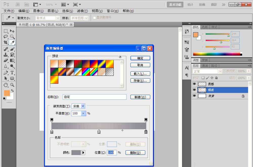253x167 pixels.
Task: Switch to 通道 tab
Action: click(x=205, y=66)
